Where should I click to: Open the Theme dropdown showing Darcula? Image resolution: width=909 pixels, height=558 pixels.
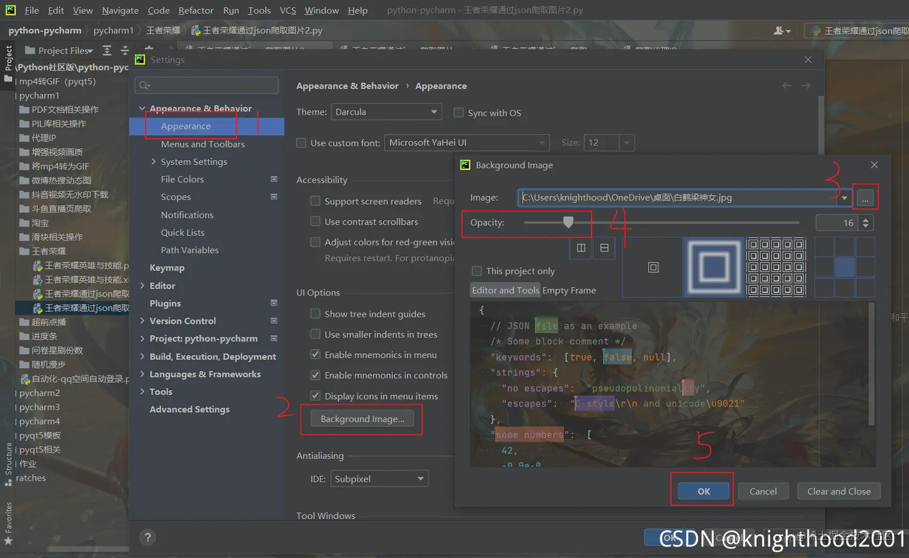386,112
